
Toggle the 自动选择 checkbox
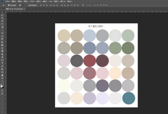tap(9, 5)
